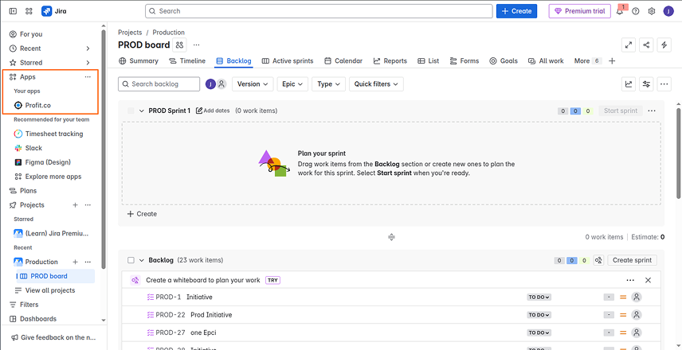
Task: Open the settings gear in the top bar
Action: point(652,11)
